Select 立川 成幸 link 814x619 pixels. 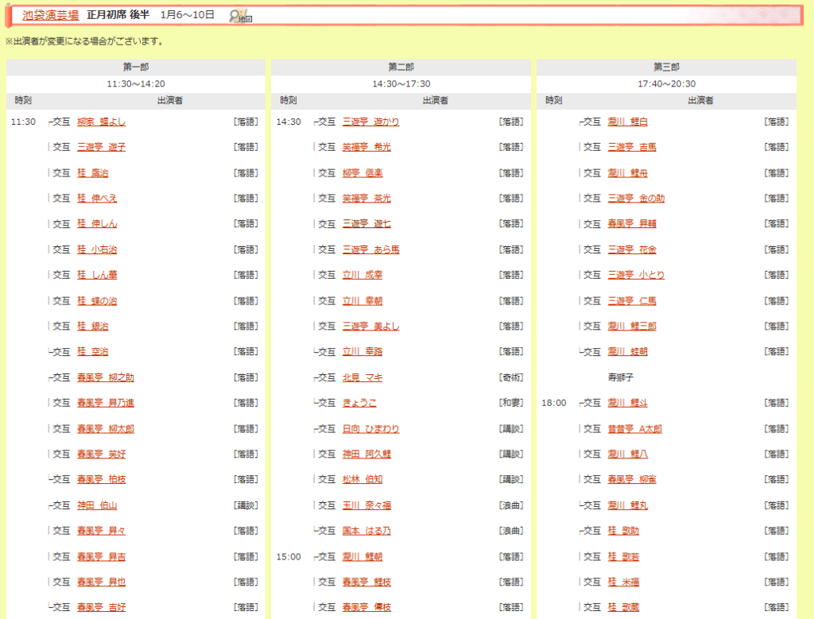coord(362,275)
